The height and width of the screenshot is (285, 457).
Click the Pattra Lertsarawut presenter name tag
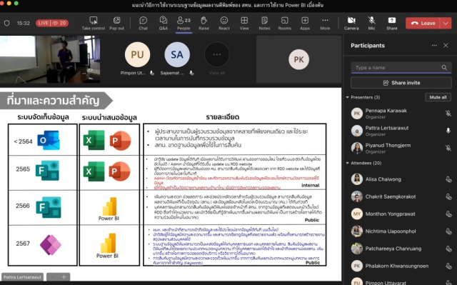22,277
